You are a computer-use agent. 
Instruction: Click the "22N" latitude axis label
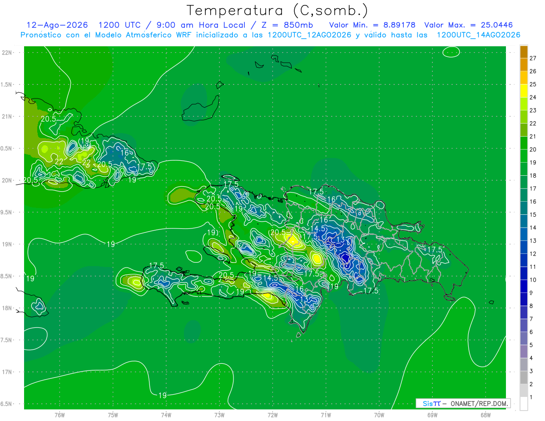point(6,53)
